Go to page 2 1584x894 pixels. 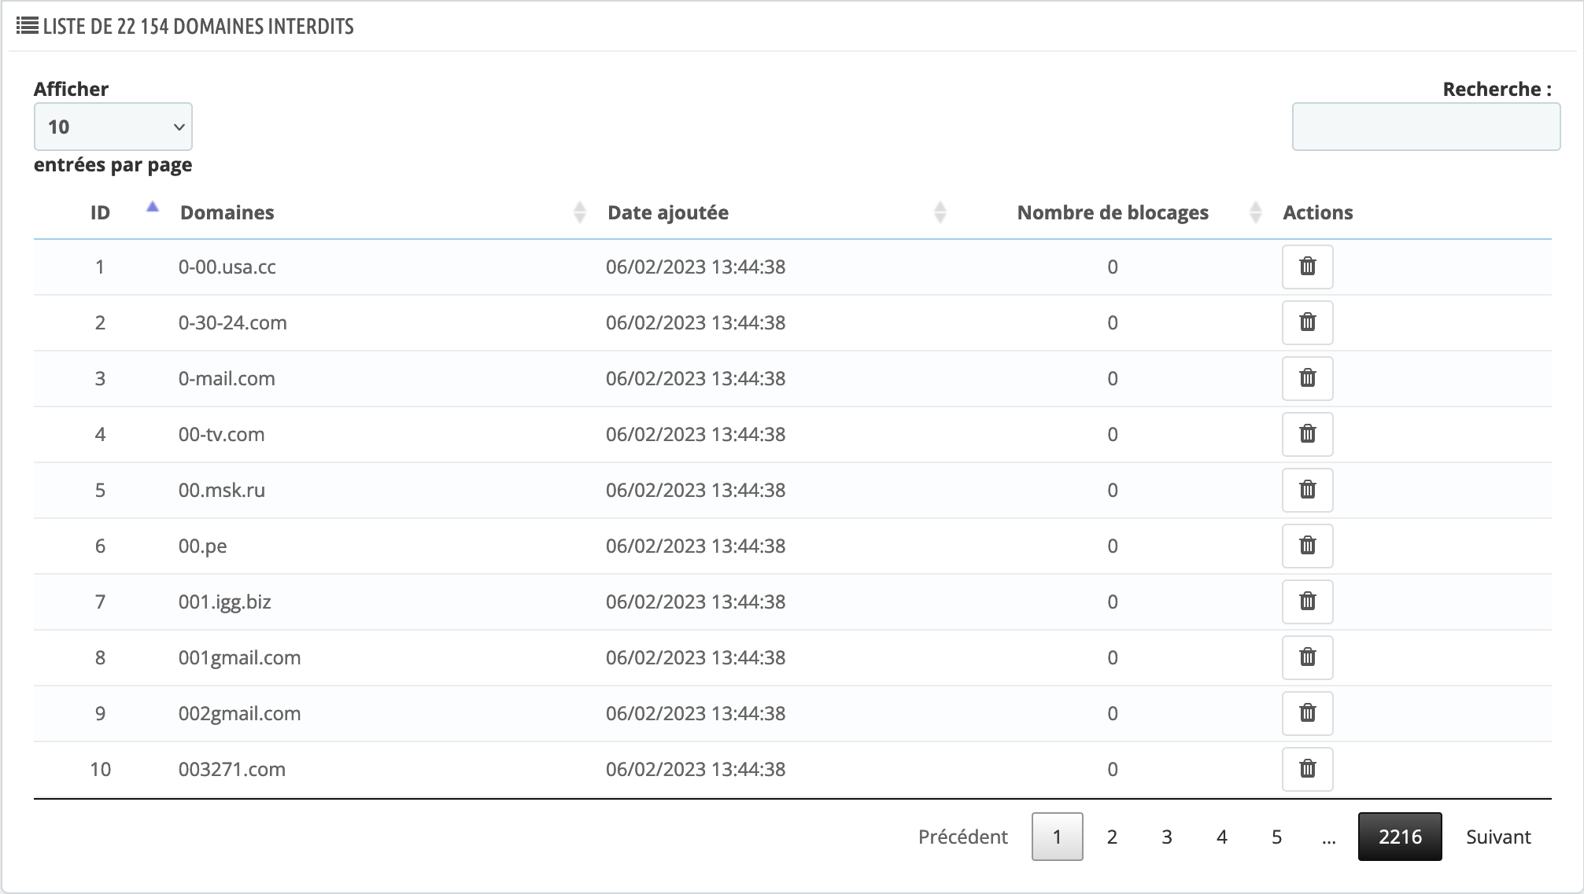[1112, 837]
